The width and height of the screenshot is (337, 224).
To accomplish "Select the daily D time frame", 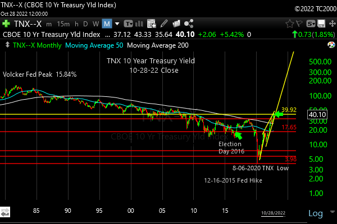I will pyautogui.click(x=85, y=24).
